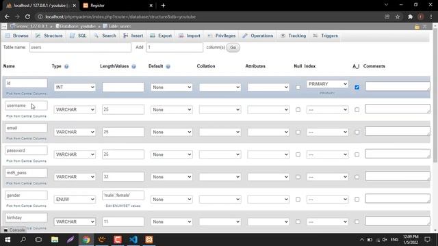
Task: Open notifications center icon
Action: point(427,240)
